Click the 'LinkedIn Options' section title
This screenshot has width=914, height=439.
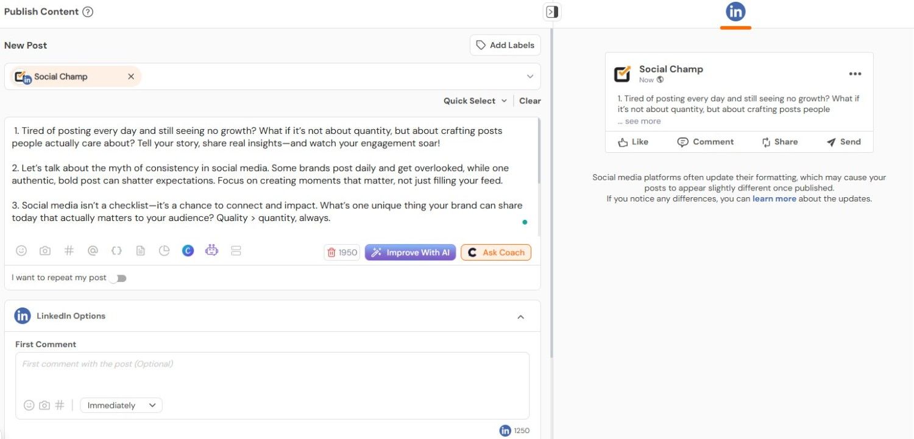(x=71, y=315)
